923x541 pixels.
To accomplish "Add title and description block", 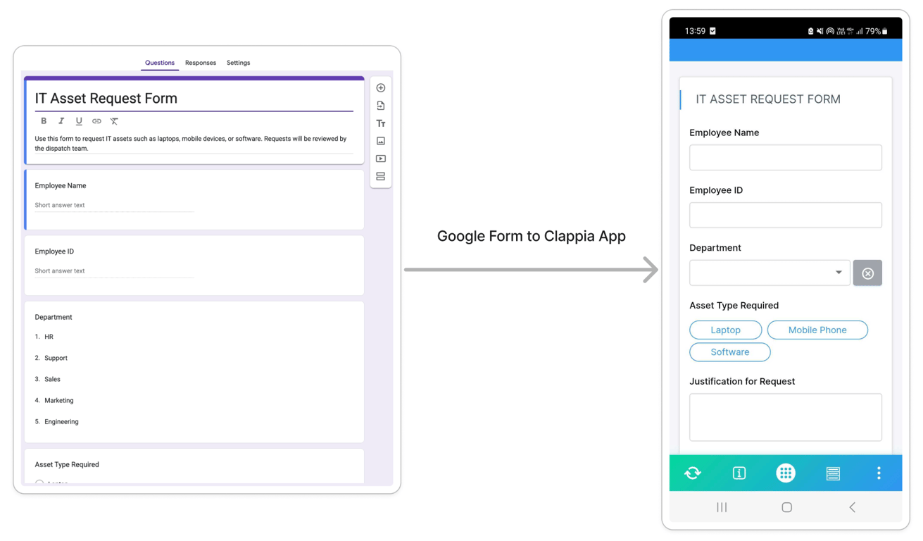I will (381, 123).
